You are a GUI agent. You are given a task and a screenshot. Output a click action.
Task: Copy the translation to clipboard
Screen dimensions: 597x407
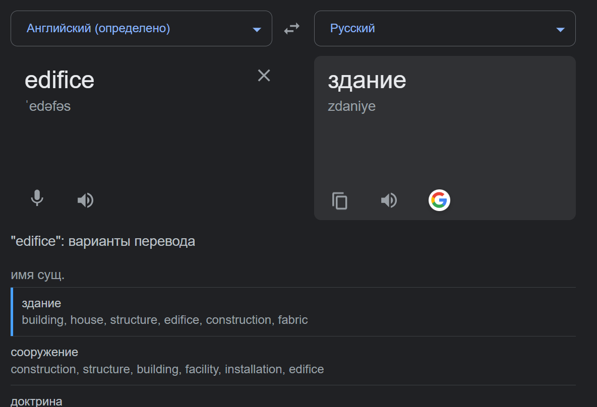pyautogui.click(x=340, y=200)
